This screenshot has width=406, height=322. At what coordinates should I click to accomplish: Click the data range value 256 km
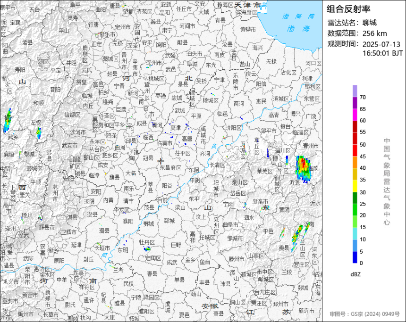coord(374,33)
